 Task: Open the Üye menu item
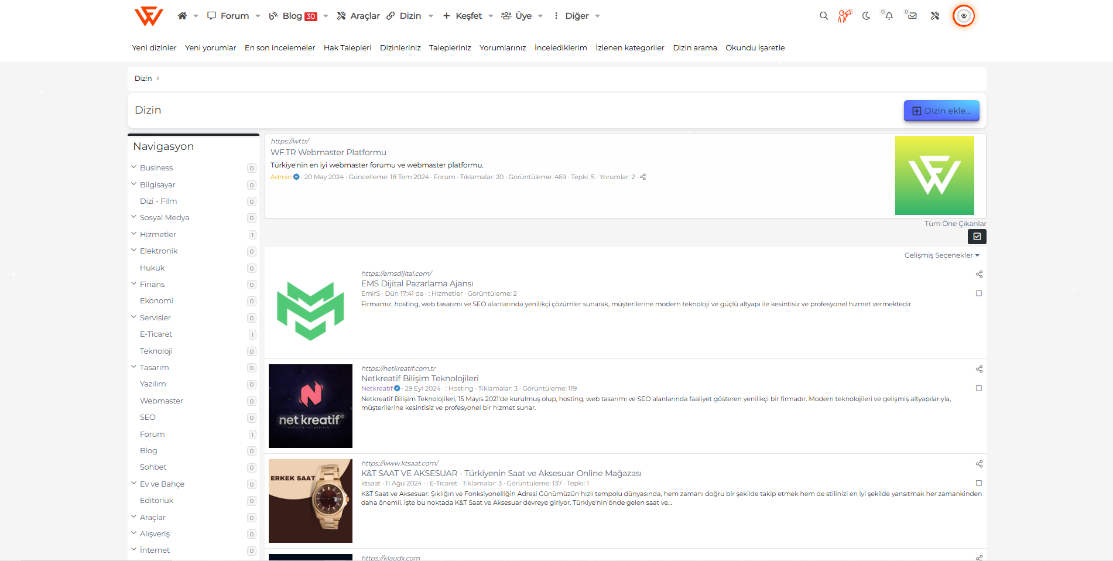point(517,16)
